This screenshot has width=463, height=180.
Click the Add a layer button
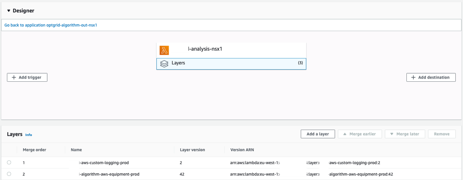point(318,134)
